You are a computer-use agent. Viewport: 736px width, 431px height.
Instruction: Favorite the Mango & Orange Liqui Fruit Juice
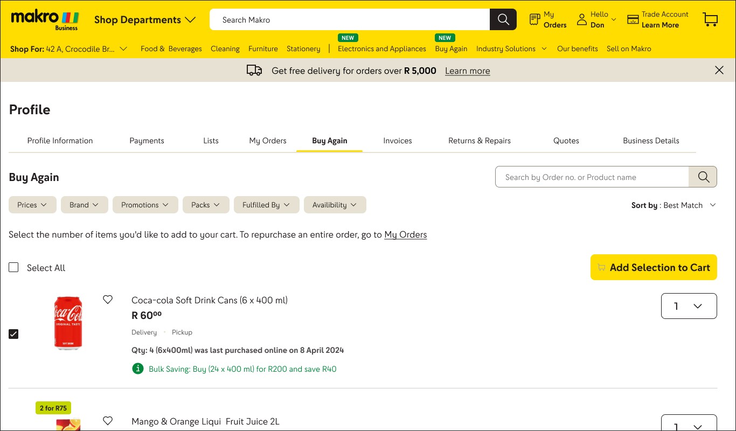pyautogui.click(x=108, y=421)
